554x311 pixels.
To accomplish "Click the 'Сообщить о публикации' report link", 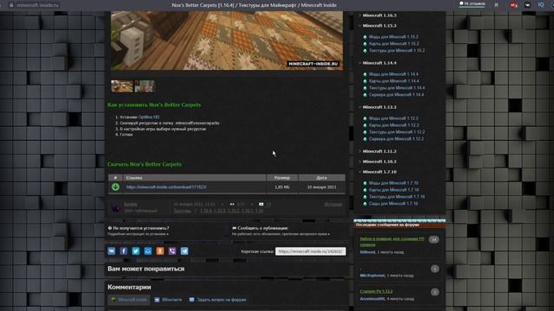I will coord(260,228).
